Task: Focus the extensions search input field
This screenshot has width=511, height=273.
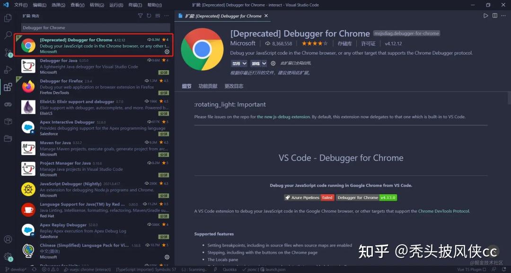Action: tap(96, 28)
